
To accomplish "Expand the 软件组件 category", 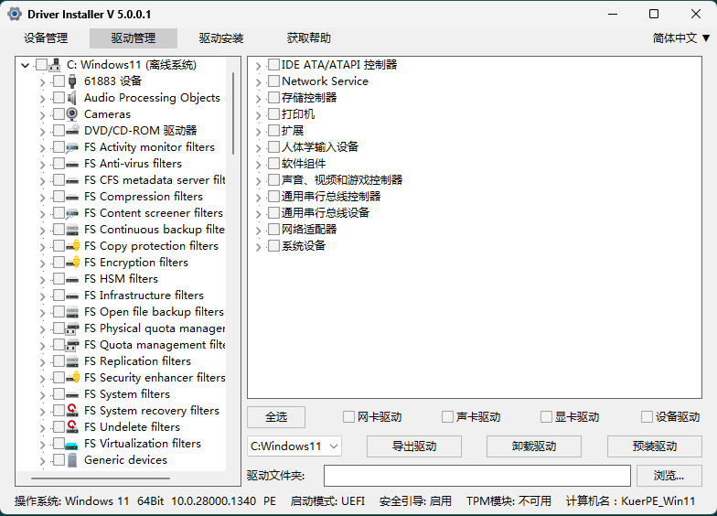I will point(258,165).
